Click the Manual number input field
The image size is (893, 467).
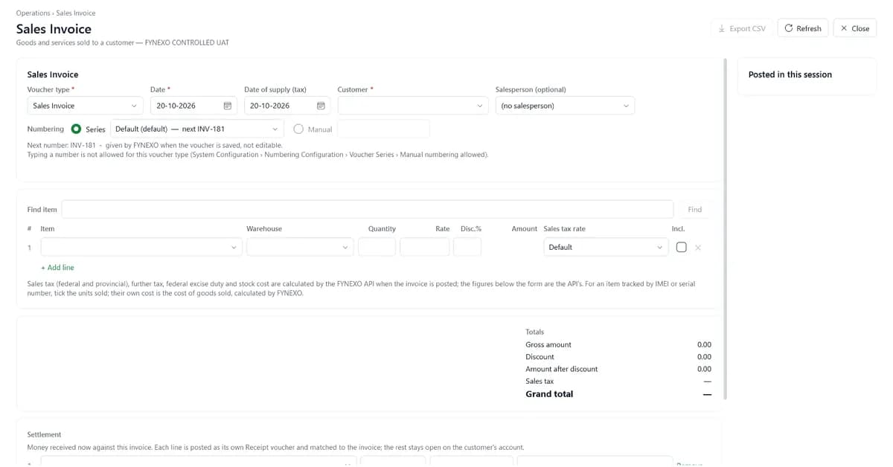(x=383, y=129)
